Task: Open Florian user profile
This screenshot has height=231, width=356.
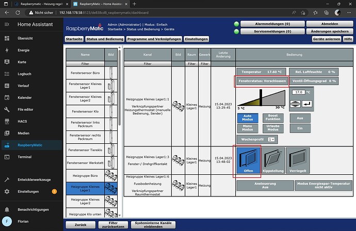Action: 23,221
